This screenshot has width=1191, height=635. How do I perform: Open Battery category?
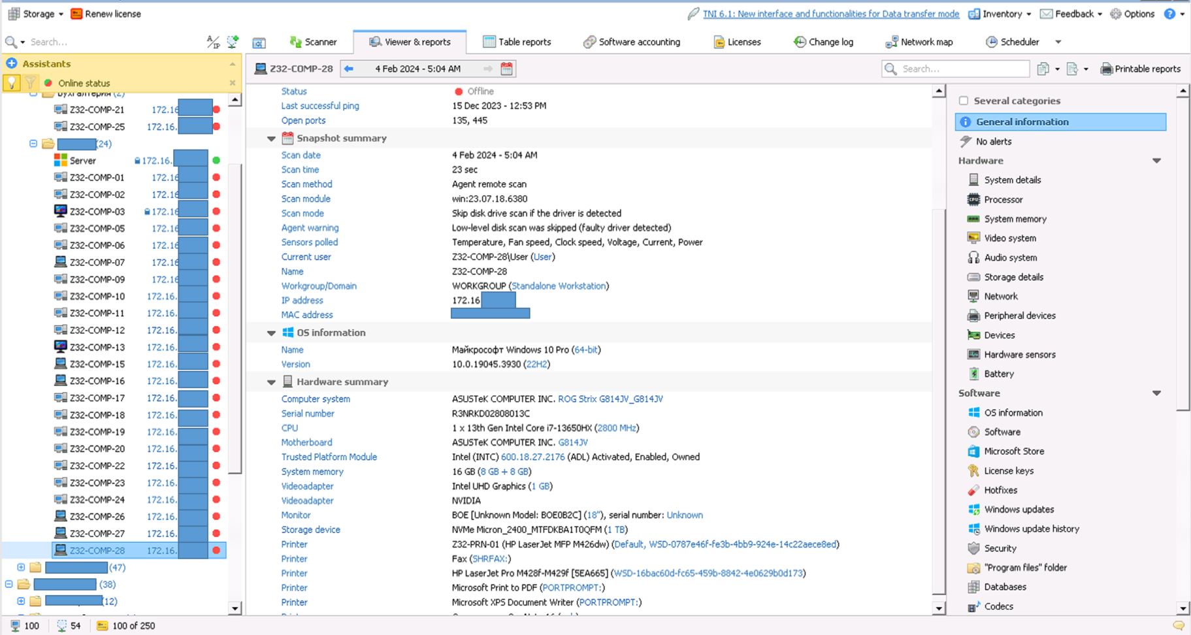(x=990, y=374)
